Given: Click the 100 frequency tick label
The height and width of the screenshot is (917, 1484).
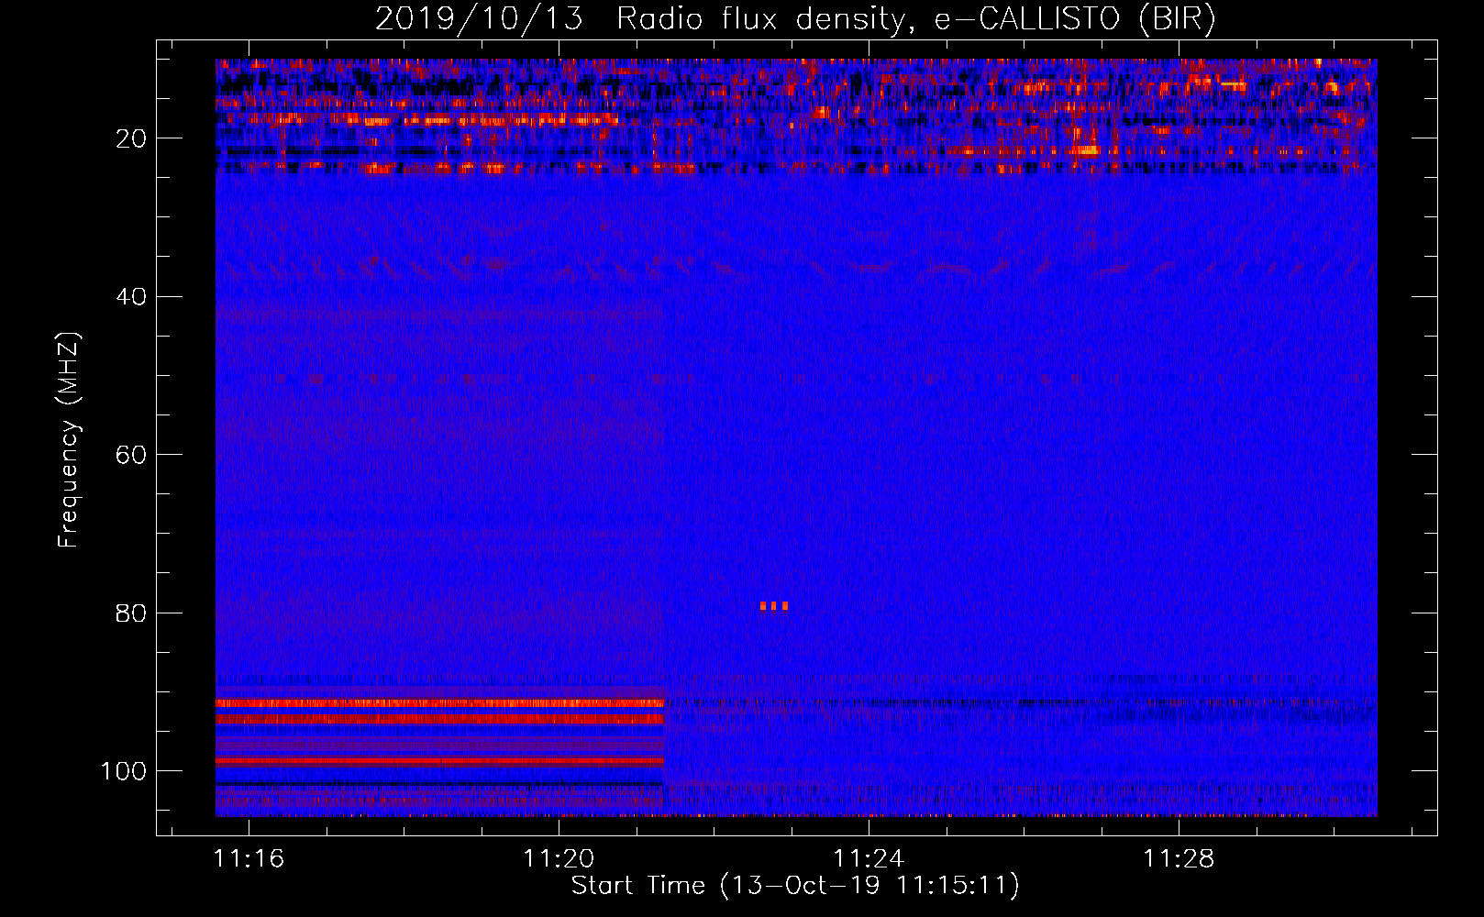Looking at the screenshot, I should click(125, 771).
